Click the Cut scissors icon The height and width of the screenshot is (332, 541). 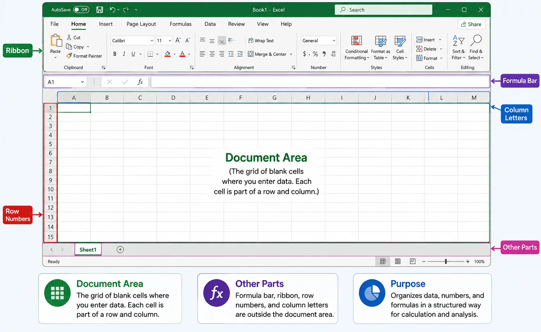[x=69, y=37]
